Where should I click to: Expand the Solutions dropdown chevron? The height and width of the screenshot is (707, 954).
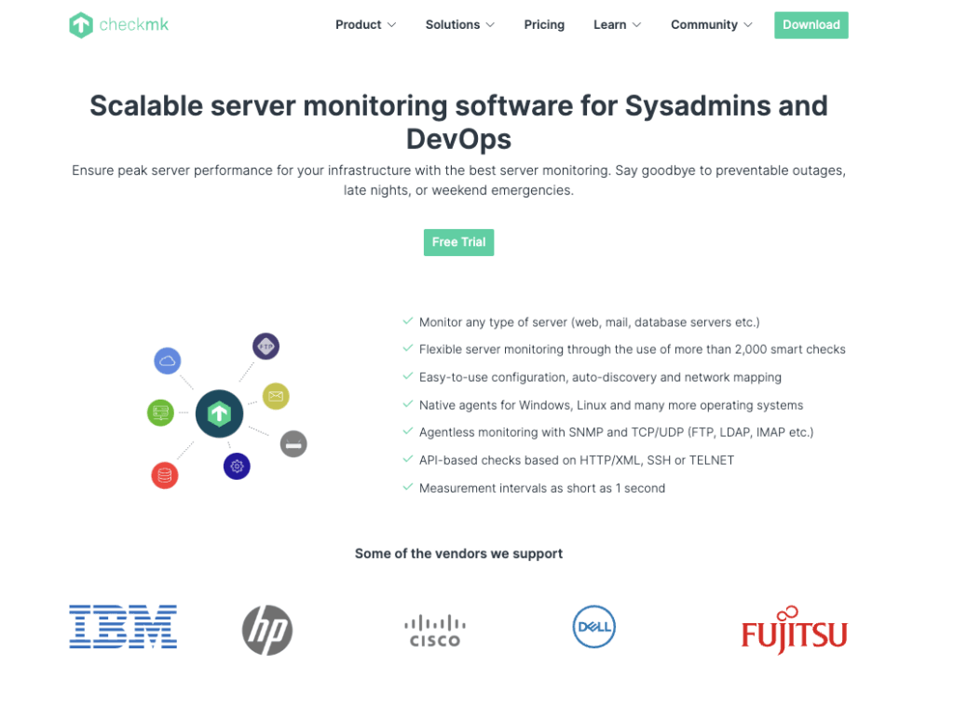point(490,25)
